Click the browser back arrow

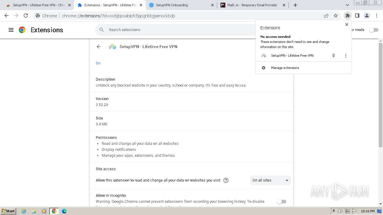pos(7,16)
